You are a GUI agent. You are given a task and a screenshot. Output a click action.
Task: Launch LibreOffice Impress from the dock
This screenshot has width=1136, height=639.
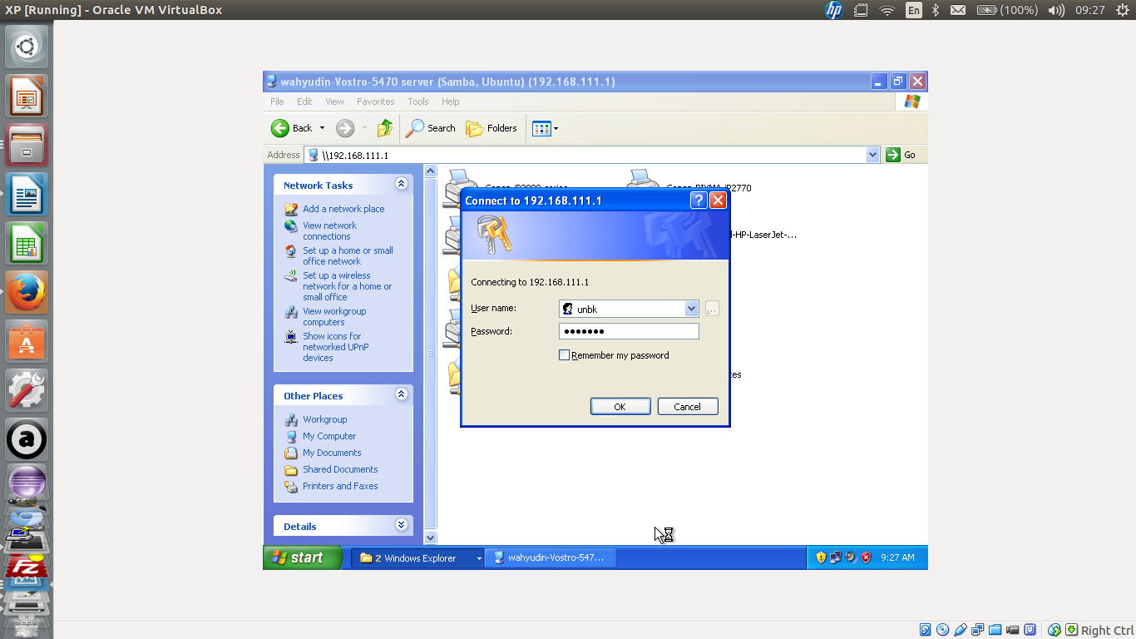[x=27, y=96]
